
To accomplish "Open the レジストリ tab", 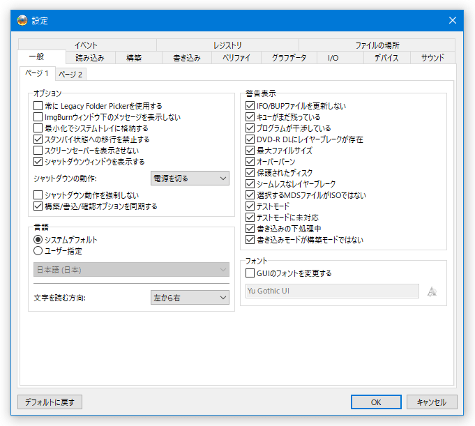I will [227, 45].
